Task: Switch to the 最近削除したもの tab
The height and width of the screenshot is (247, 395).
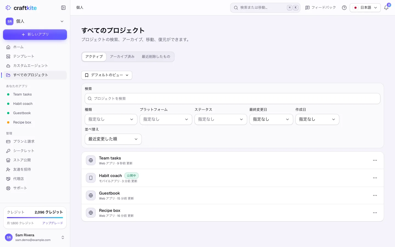Action: pyautogui.click(x=156, y=57)
